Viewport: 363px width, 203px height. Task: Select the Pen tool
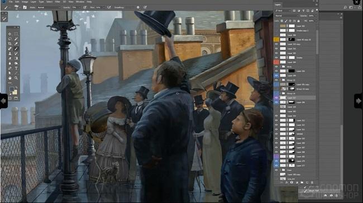[9, 69]
